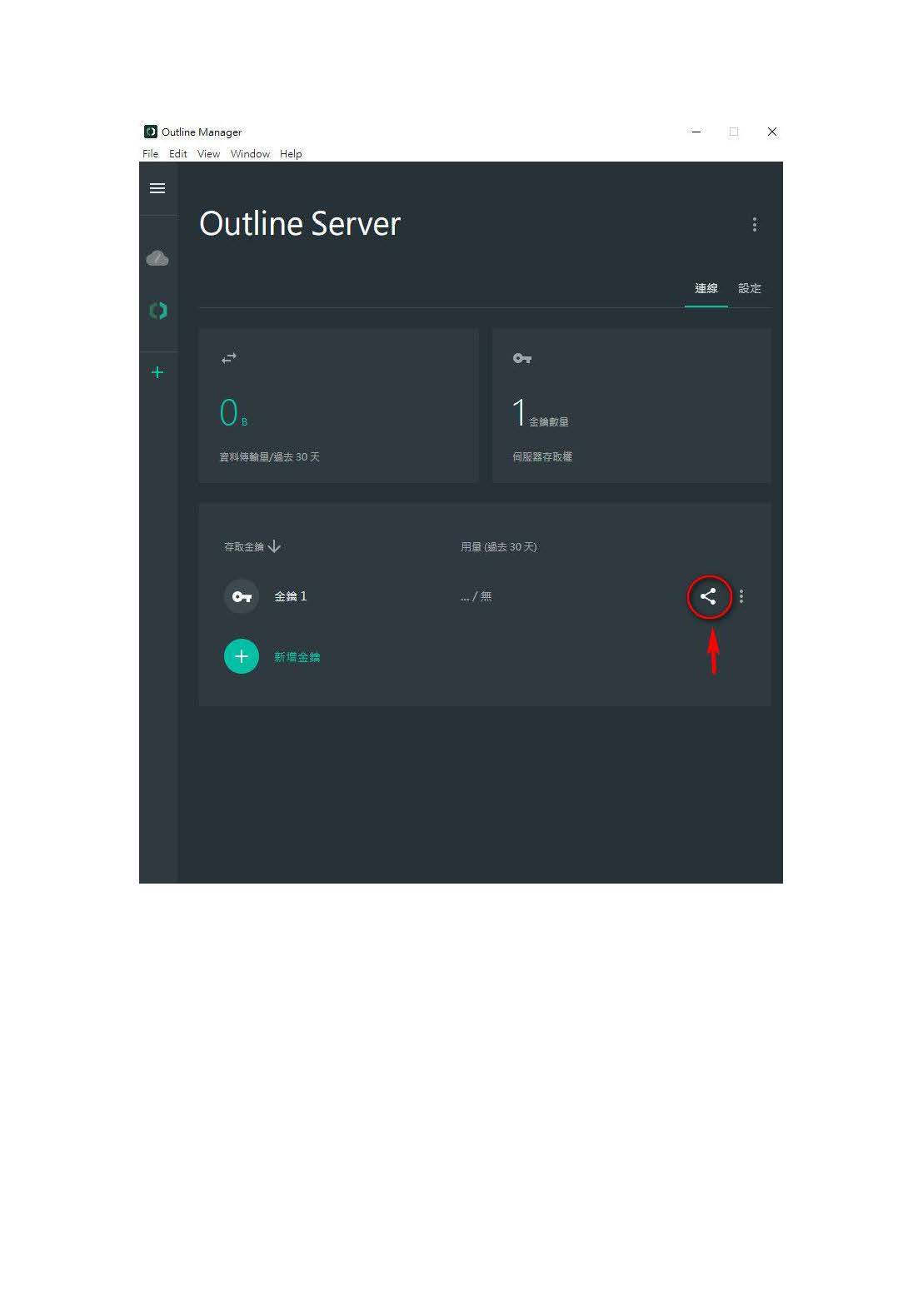Close the Outline Manager window
This screenshot has width=923, height=1305.
[x=772, y=132]
